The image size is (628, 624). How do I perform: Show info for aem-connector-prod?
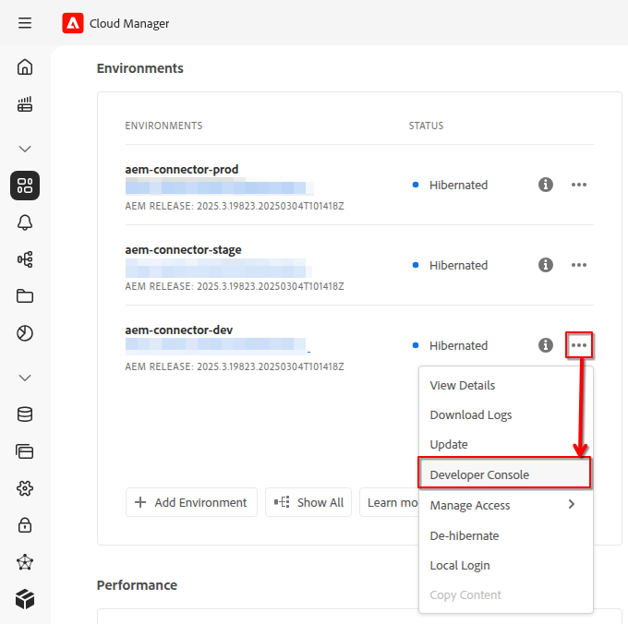pyautogui.click(x=546, y=185)
